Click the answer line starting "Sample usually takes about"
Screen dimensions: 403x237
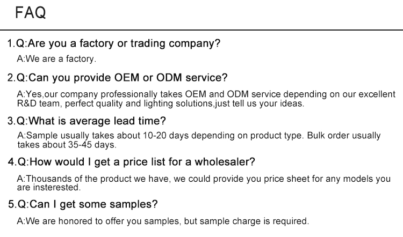click(x=199, y=136)
